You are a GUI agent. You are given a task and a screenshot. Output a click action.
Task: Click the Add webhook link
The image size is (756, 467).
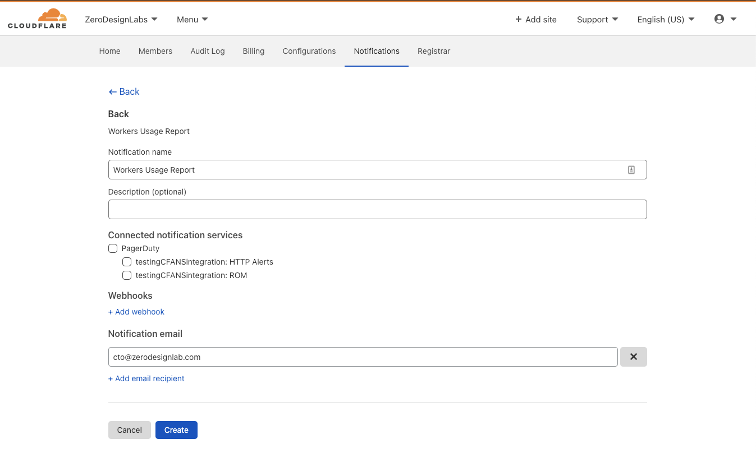click(136, 312)
